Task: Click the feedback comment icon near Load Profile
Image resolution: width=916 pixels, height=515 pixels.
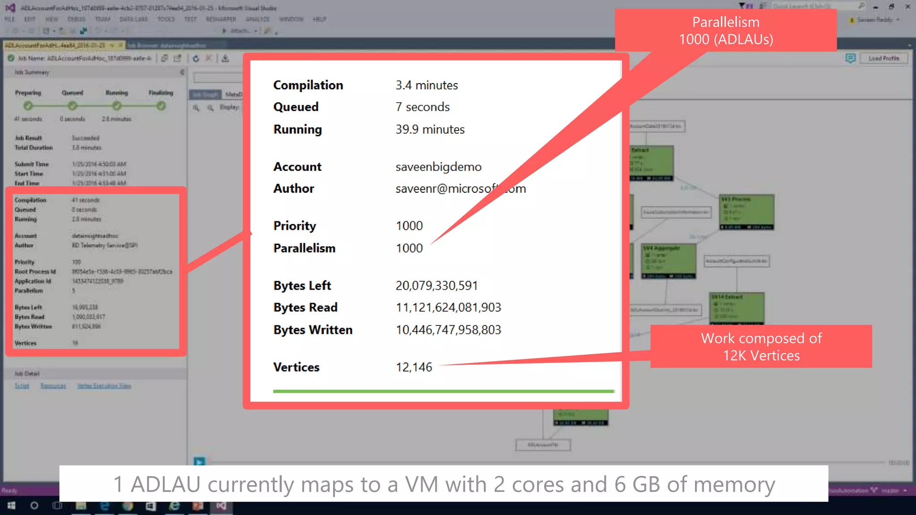Action: (850, 59)
